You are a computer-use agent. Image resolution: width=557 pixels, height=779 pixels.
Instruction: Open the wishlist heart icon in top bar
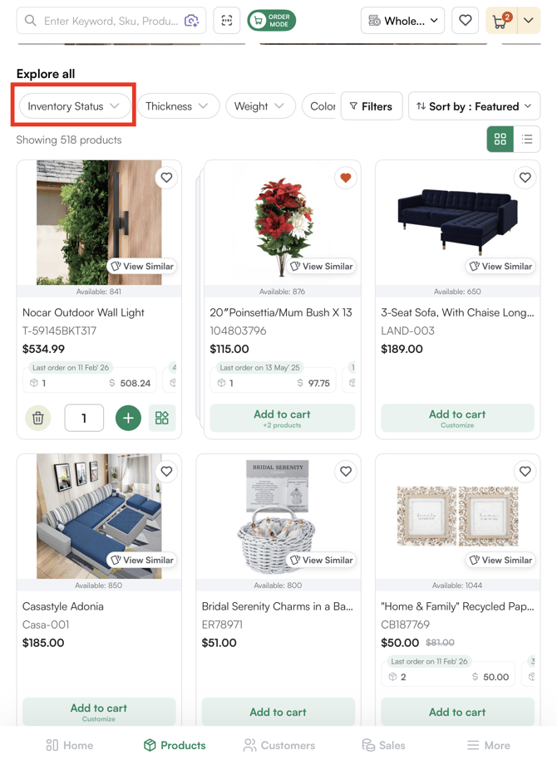point(465,20)
